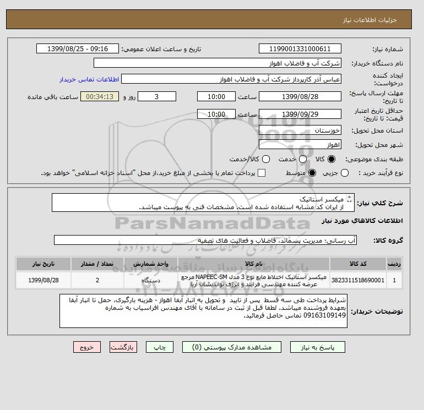The image size is (424, 410).
Task: Click the remaining time countdown 00:34:13
Action: pos(100,96)
